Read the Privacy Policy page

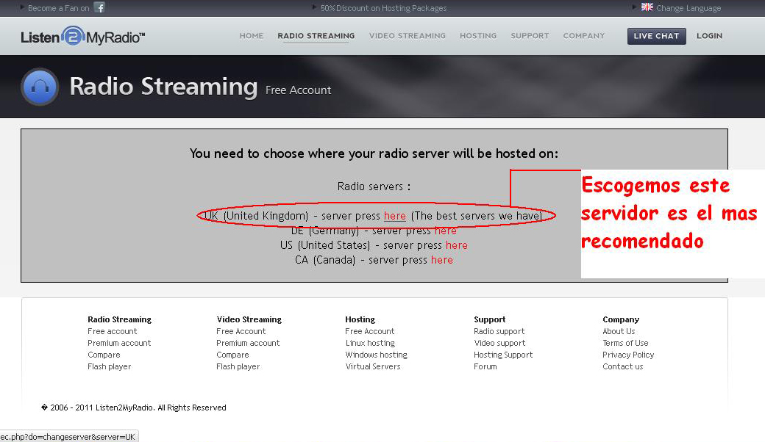pyautogui.click(x=627, y=355)
